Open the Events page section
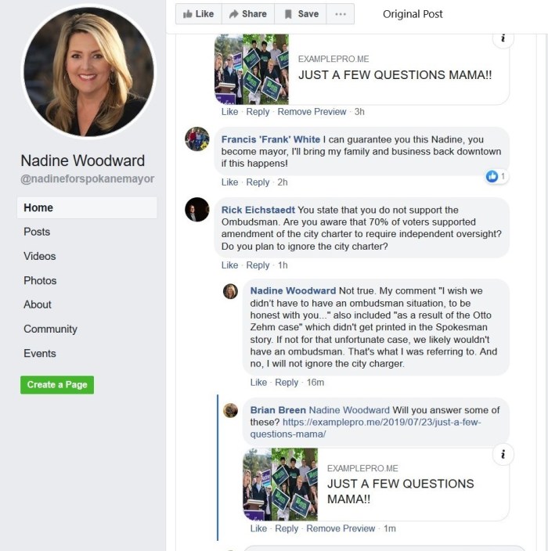The height and width of the screenshot is (551, 548). point(40,353)
